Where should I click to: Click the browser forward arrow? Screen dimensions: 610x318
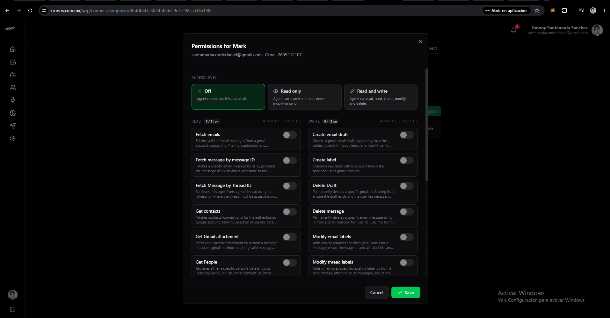tap(19, 11)
